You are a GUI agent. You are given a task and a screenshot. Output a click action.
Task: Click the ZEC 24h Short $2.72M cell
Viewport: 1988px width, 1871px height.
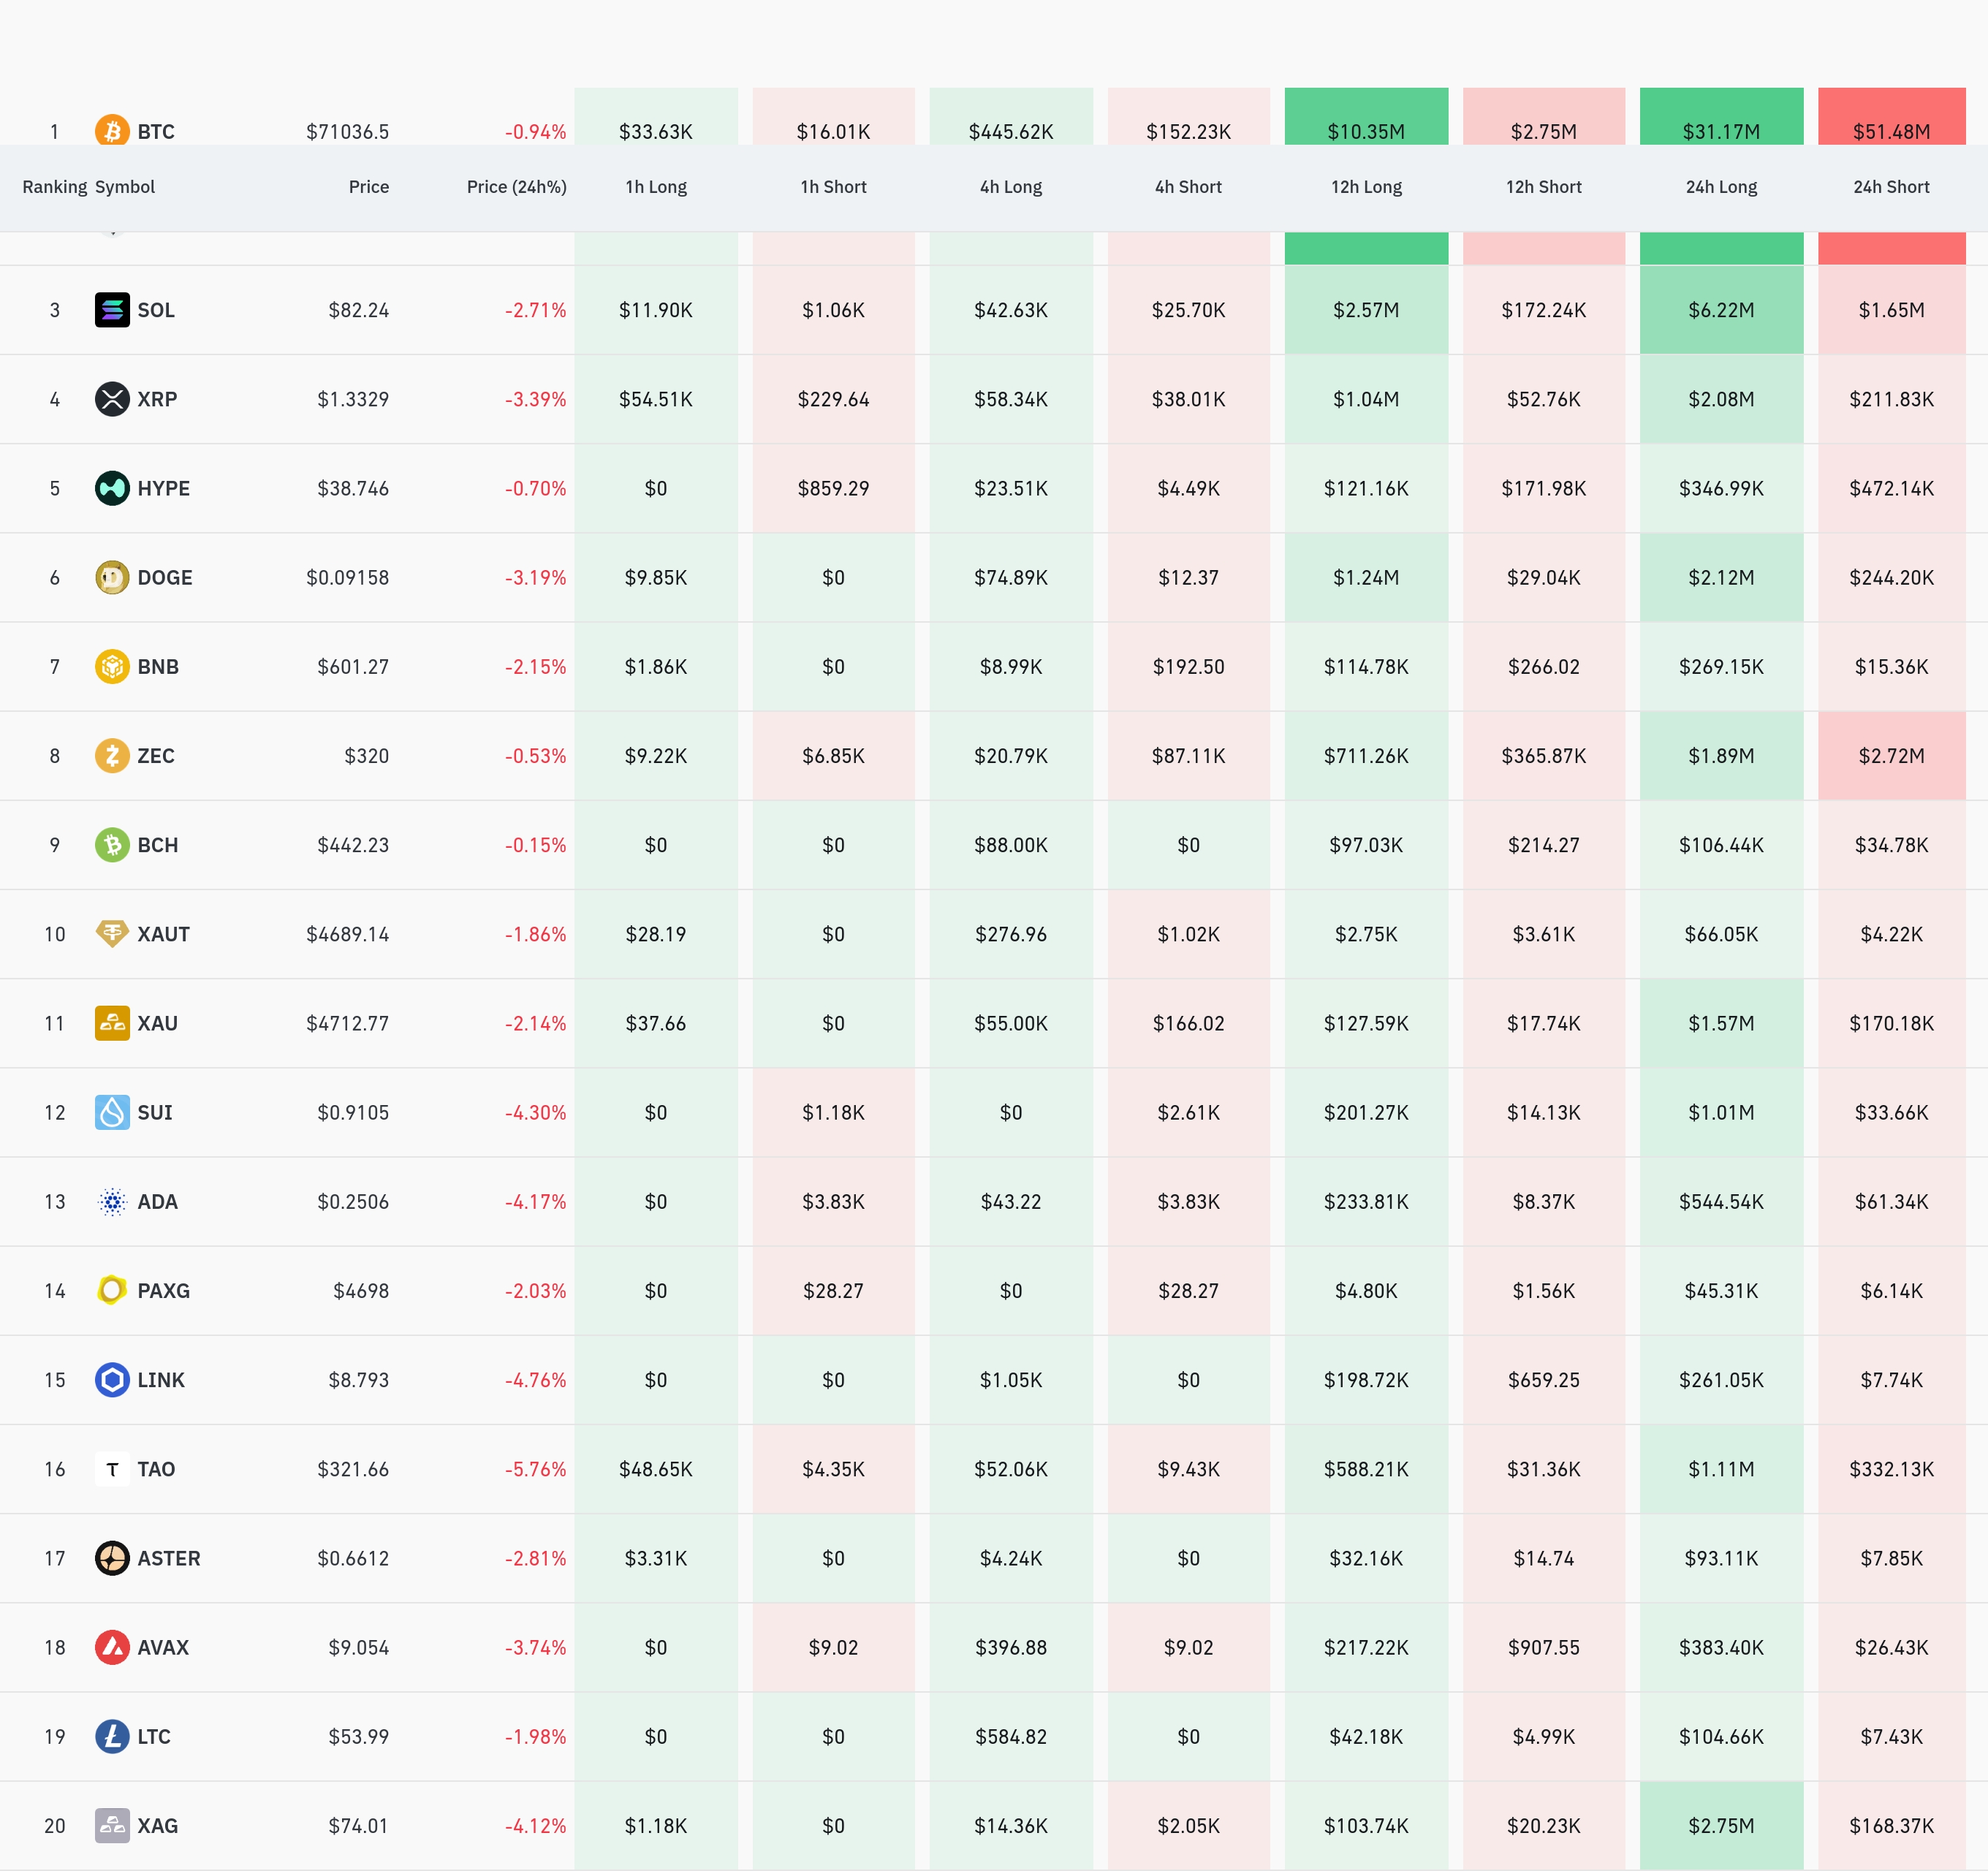pos(1890,756)
